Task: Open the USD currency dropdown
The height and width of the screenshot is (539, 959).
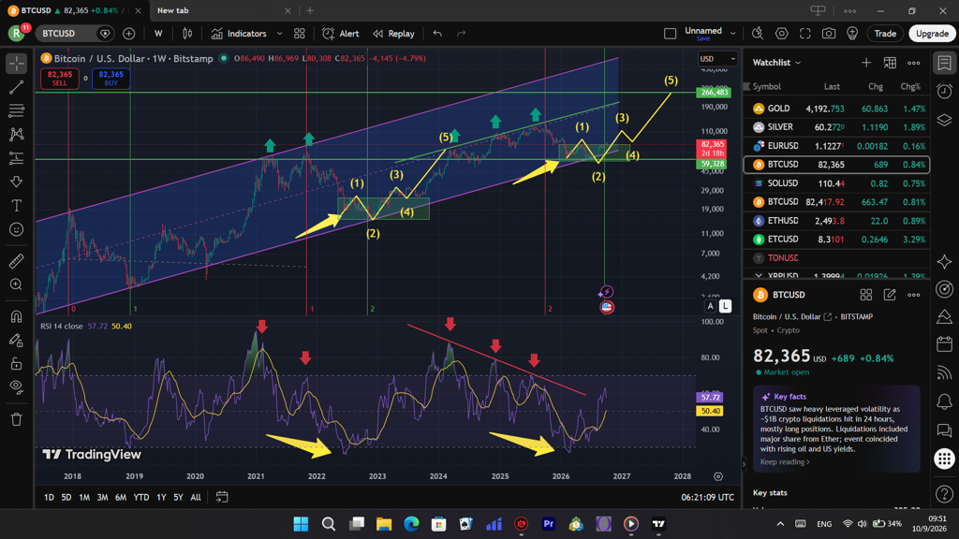Action: [717, 59]
